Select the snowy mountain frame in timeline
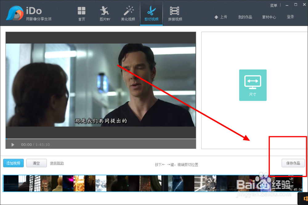The height and width of the screenshot is (205, 308). (x=101, y=184)
